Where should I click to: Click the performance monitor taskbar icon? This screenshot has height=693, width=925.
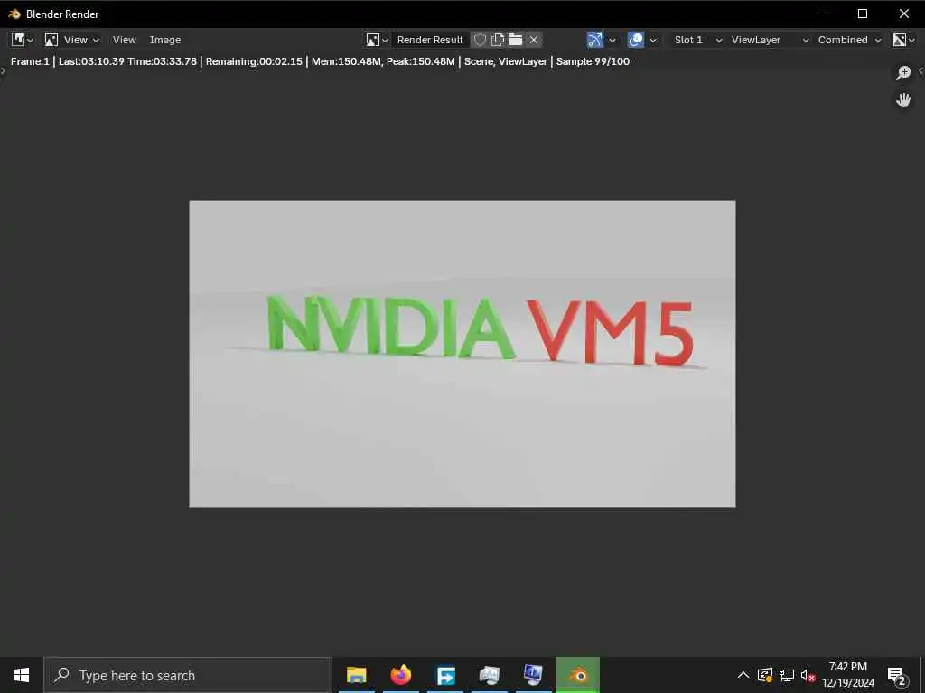click(x=489, y=675)
